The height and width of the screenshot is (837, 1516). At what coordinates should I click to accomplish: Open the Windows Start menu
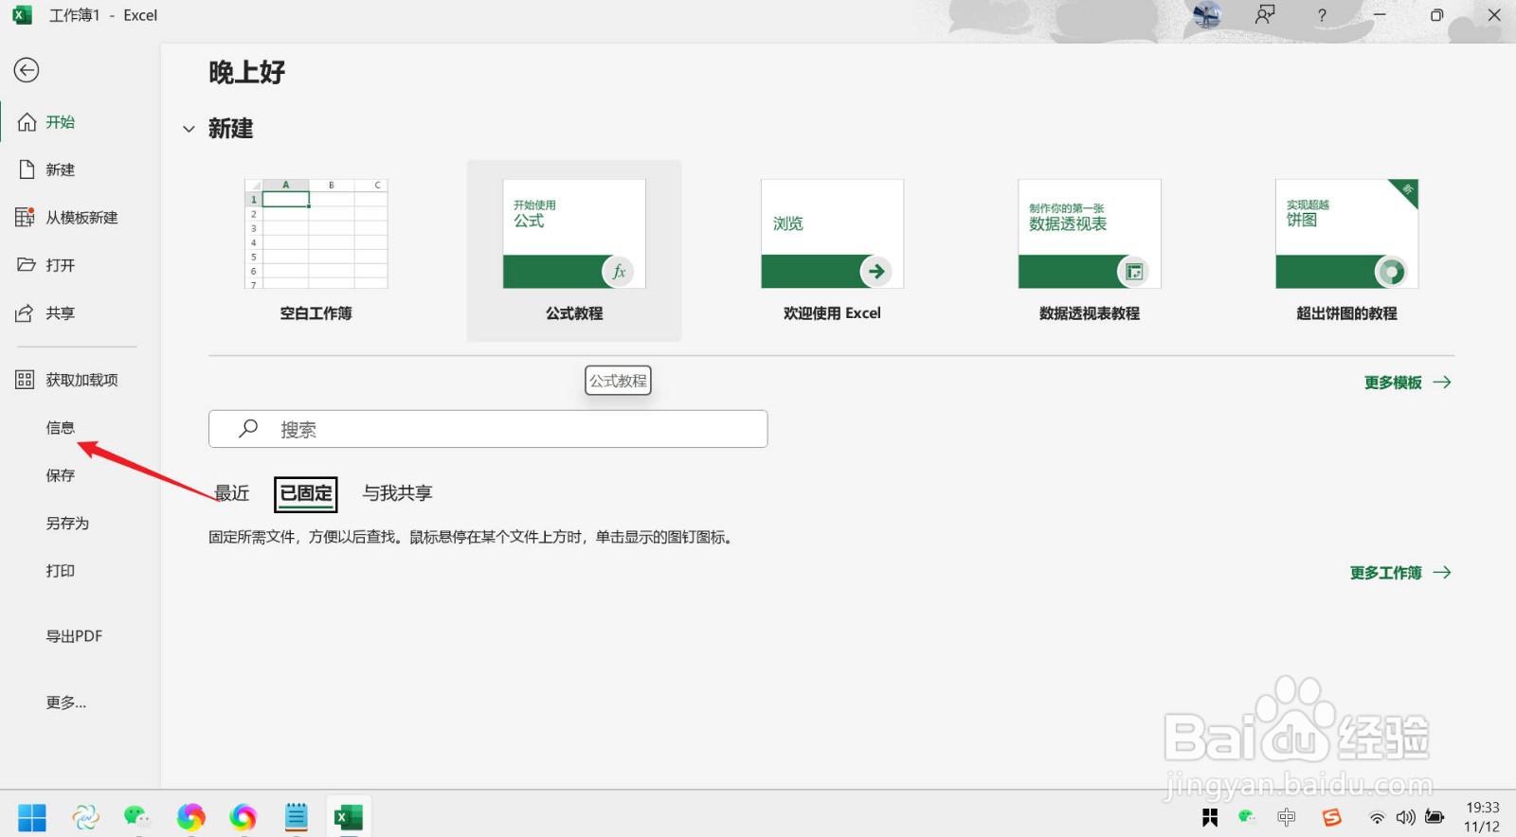pos(32,817)
